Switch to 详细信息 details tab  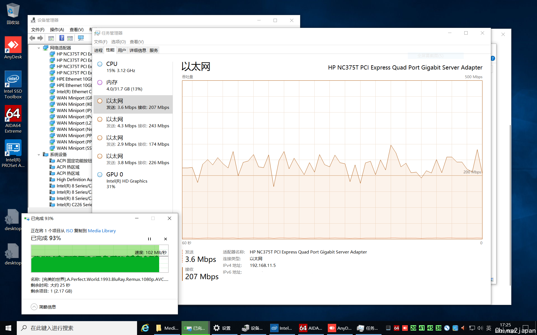138,50
